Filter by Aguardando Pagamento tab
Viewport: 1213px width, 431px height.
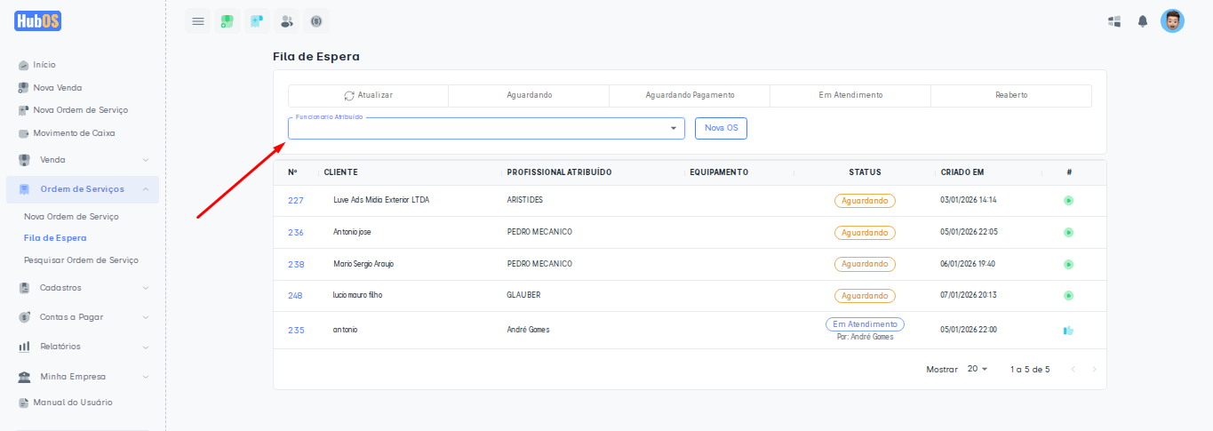690,95
